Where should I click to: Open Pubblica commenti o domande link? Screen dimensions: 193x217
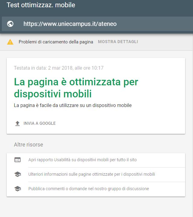coord(89,189)
